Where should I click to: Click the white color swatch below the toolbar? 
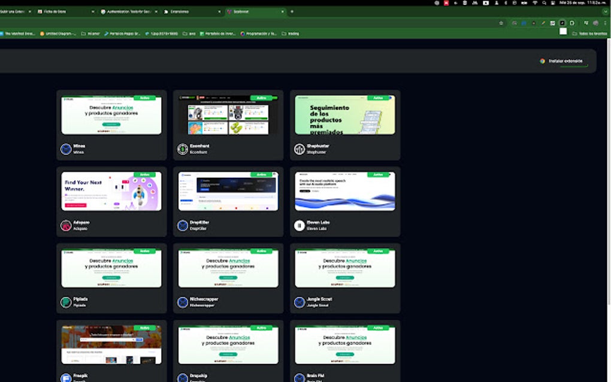point(563,31)
